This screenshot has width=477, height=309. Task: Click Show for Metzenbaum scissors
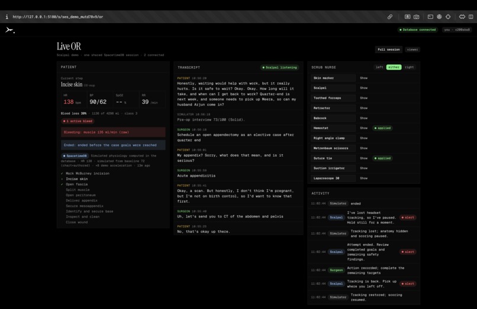tap(363, 148)
